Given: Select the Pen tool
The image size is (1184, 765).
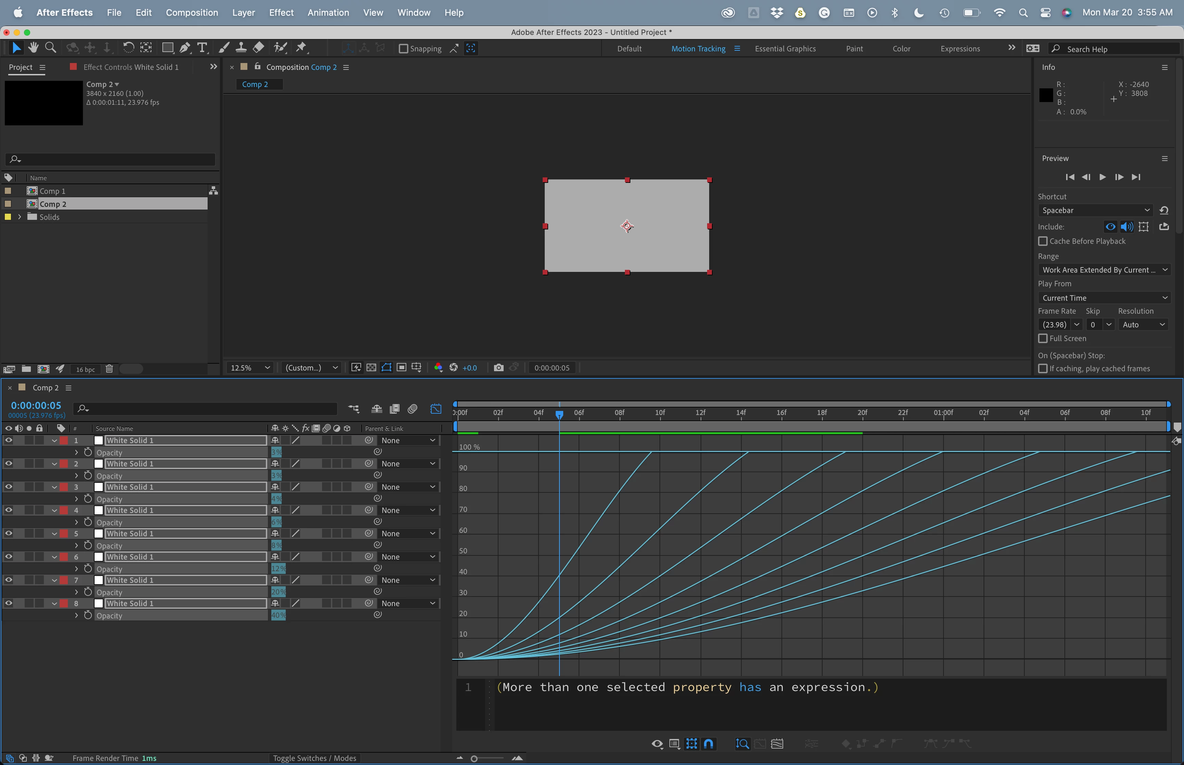Looking at the screenshot, I should (184, 48).
